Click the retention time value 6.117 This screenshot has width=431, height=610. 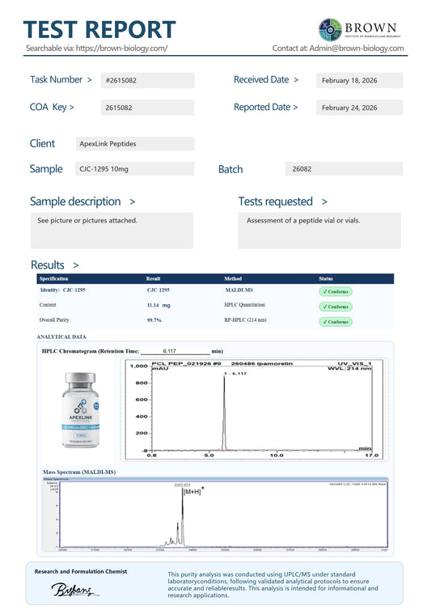(x=170, y=351)
